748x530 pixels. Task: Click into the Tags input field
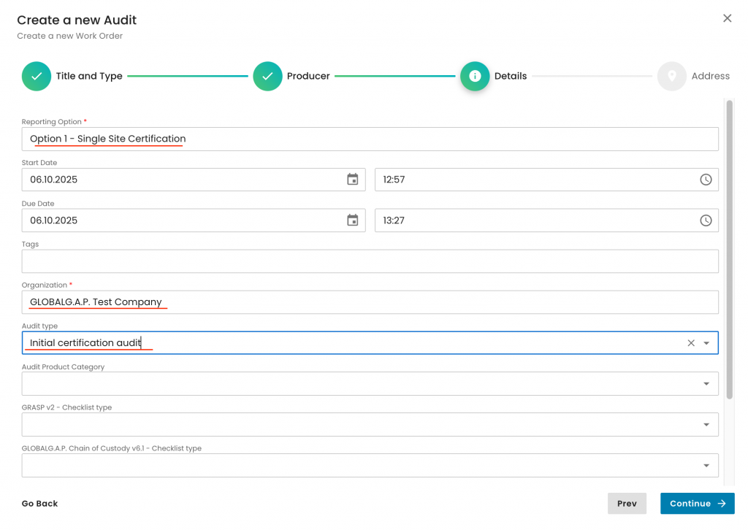[370, 261]
